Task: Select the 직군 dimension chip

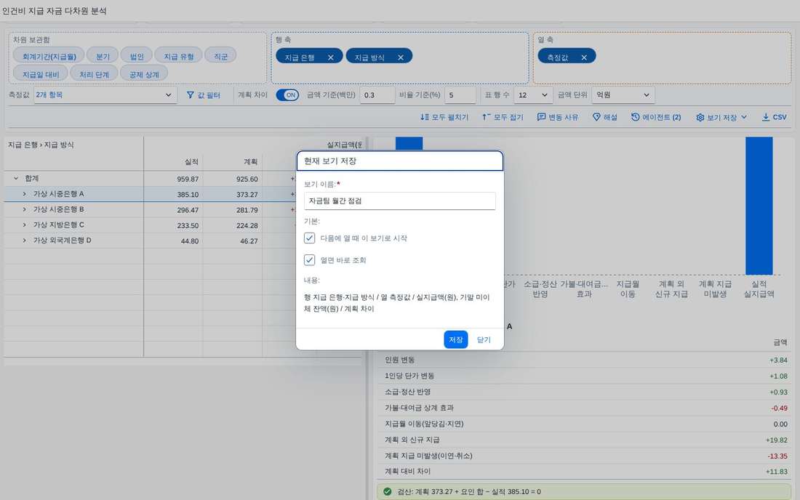Action: 220,56
